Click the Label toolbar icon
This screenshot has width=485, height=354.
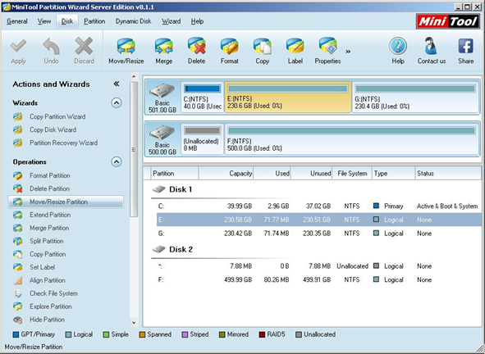pyautogui.click(x=295, y=46)
